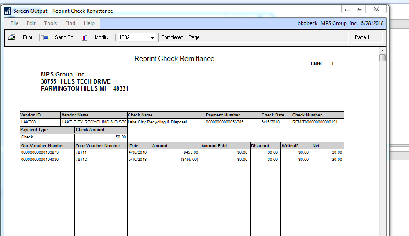Click voucher number 0000000000104086

[40, 159]
